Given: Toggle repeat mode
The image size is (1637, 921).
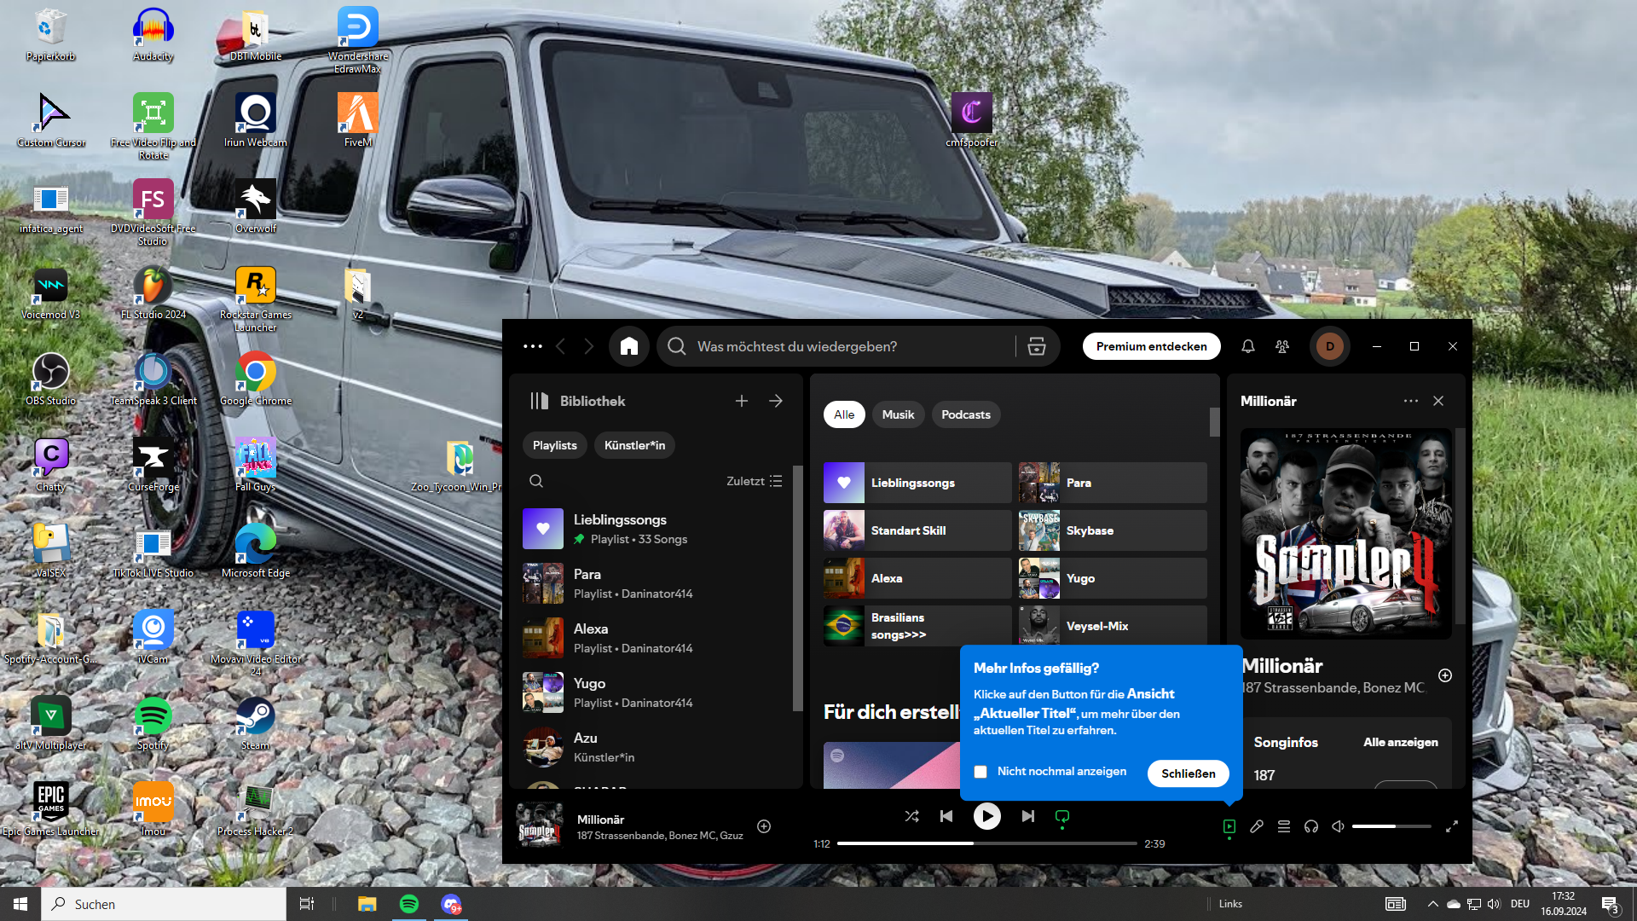Looking at the screenshot, I should (1062, 816).
